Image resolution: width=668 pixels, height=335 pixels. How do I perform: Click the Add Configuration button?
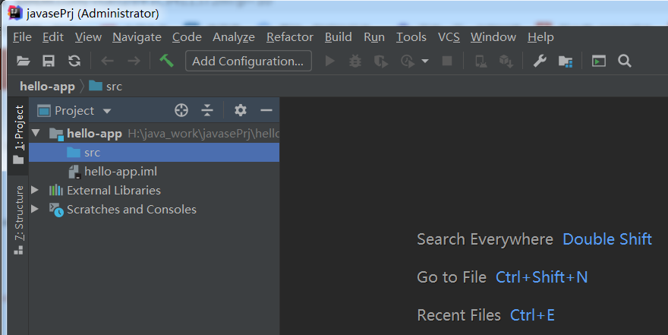[248, 62]
